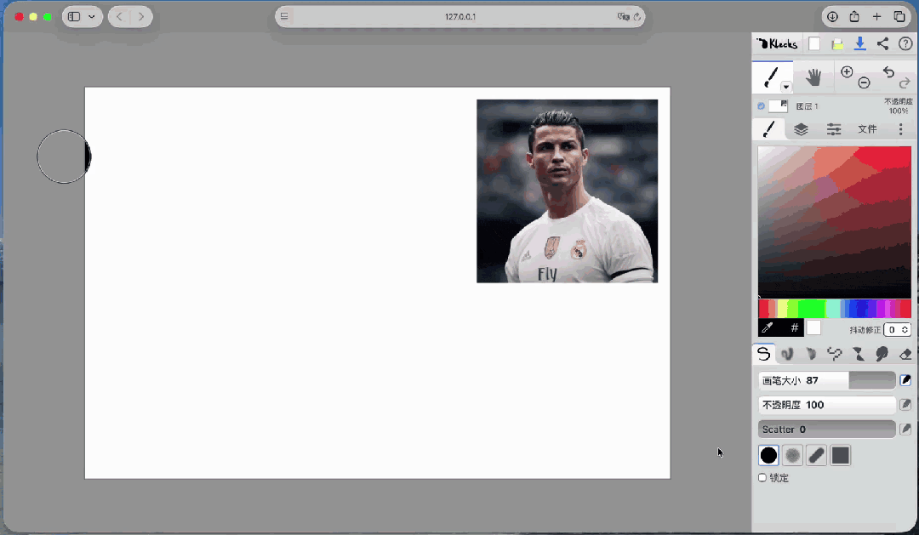This screenshot has width=919, height=535.
Task: Zoom in with the plus magnifier
Action: pos(847,72)
